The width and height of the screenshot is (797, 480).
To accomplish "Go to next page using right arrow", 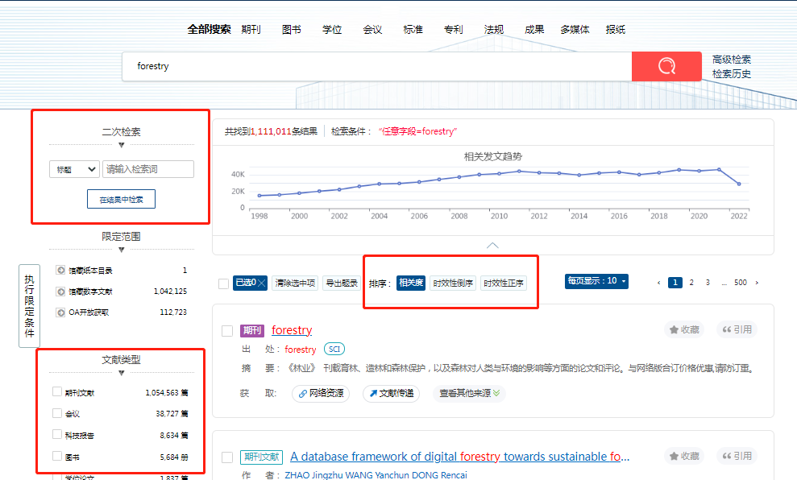I will pos(756,283).
